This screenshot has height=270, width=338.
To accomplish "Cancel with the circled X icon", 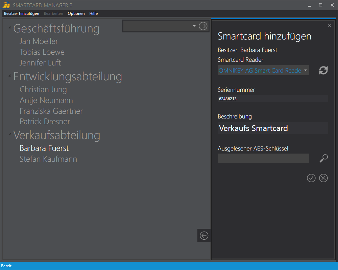I will point(323,178).
